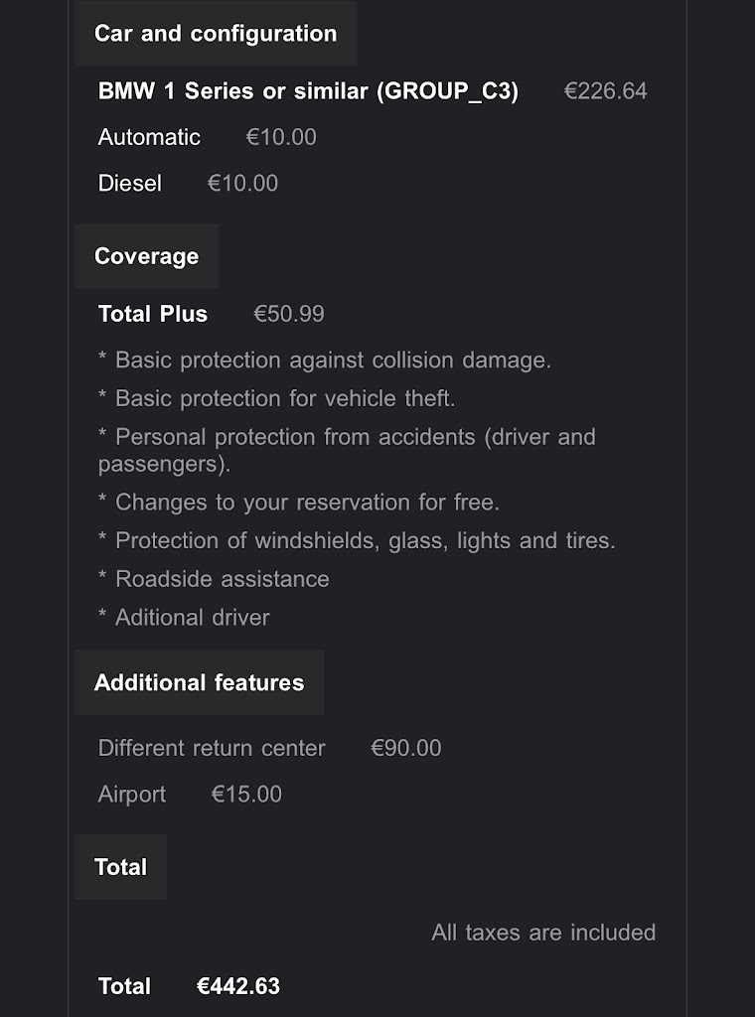The width and height of the screenshot is (755, 1017).
Task: Click Personal protection from accidents text
Action: click(347, 450)
